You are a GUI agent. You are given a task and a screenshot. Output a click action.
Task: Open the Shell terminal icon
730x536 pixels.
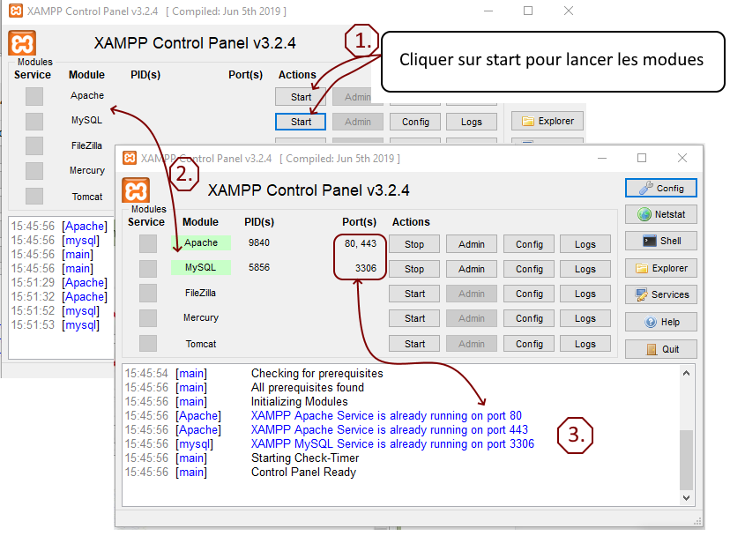click(x=660, y=241)
